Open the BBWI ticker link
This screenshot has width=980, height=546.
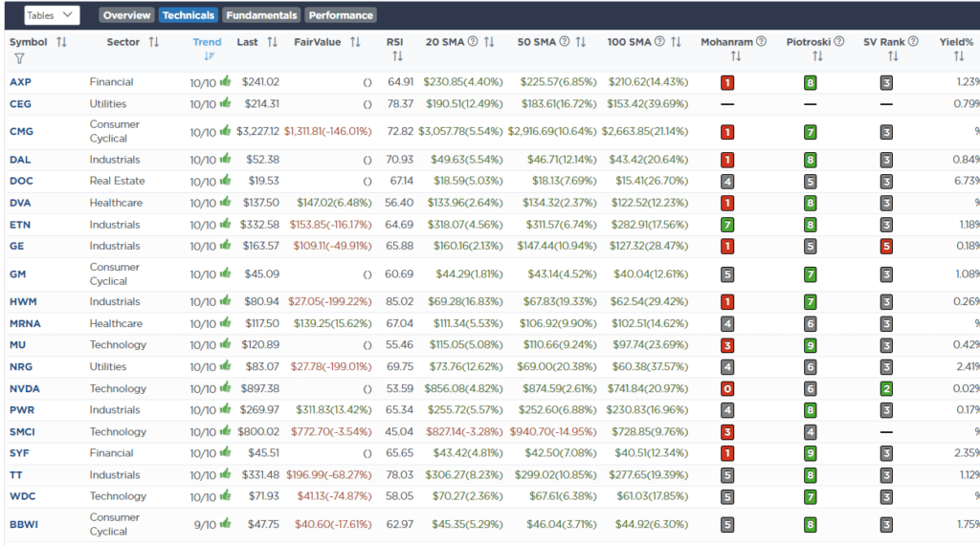(x=24, y=524)
